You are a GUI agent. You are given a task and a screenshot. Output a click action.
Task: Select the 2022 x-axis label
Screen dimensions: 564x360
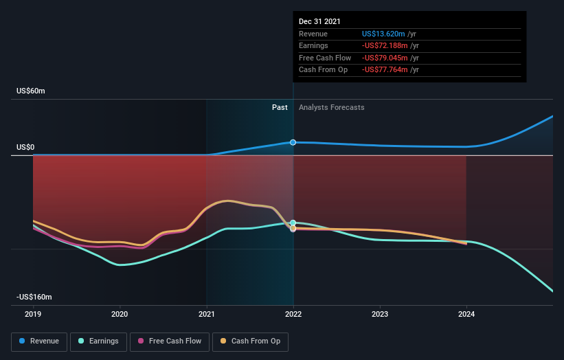tap(293, 314)
